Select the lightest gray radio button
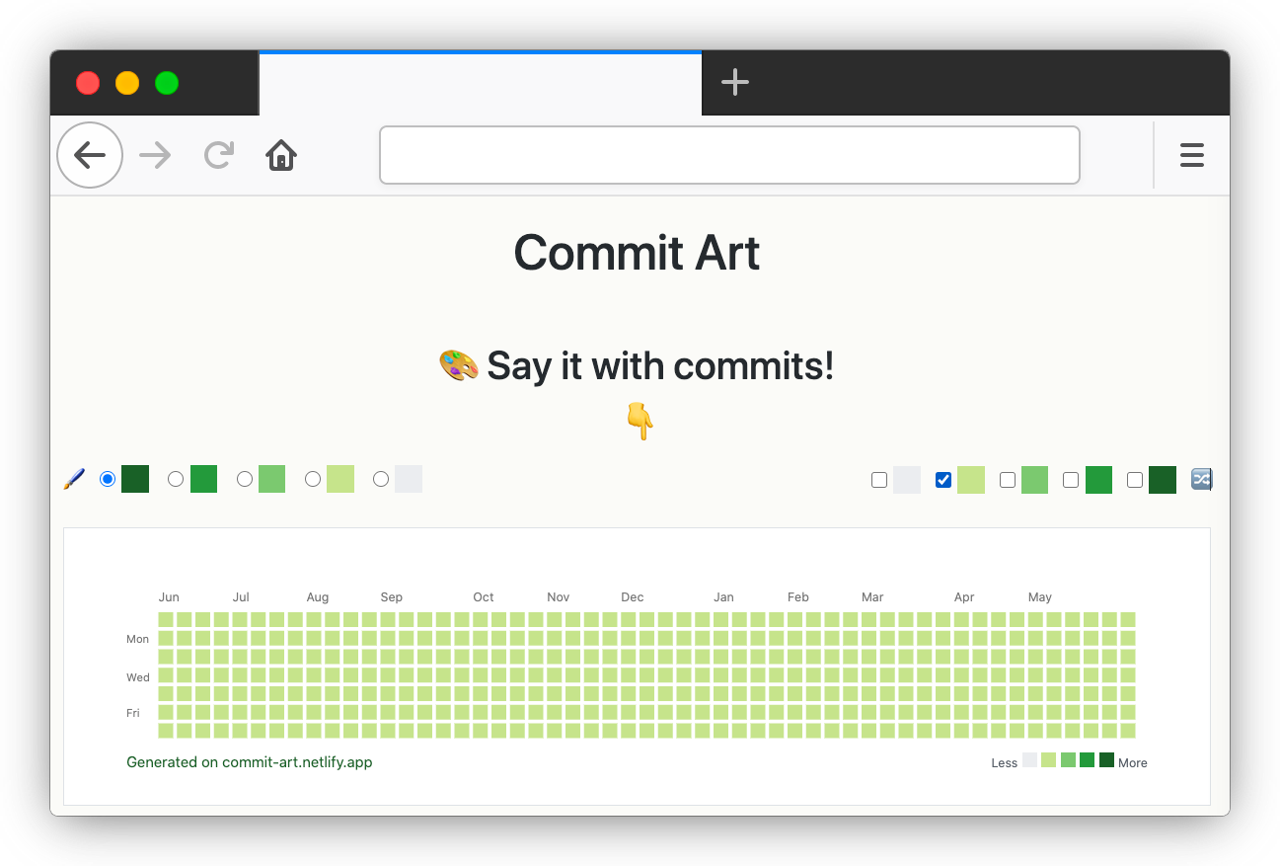1280x866 pixels. tap(381, 479)
